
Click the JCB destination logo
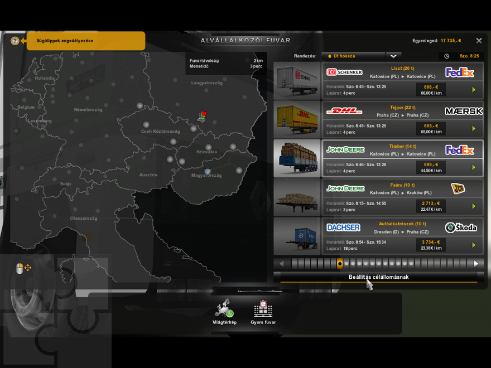point(458,188)
